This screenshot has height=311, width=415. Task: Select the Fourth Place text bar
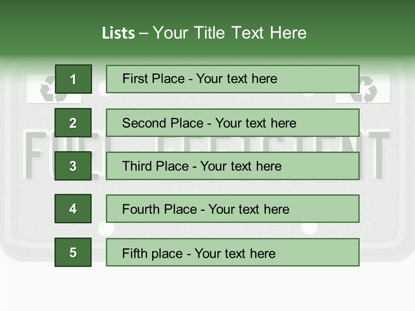[x=233, y=209]
